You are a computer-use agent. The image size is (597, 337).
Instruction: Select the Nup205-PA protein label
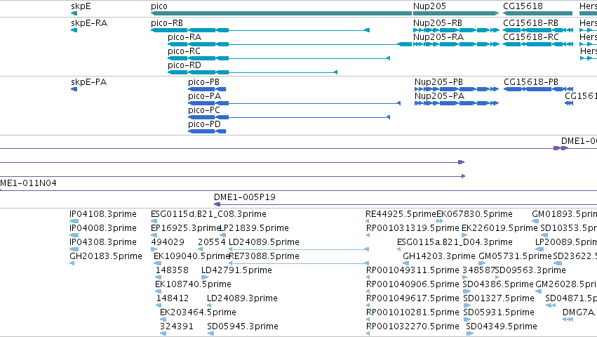(x=439, y=96)
